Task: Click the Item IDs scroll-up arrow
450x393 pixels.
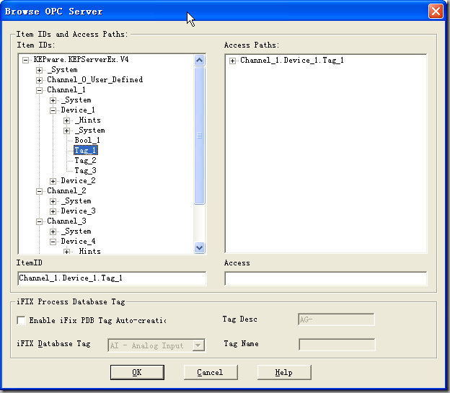Action: [x=200, y=61]
